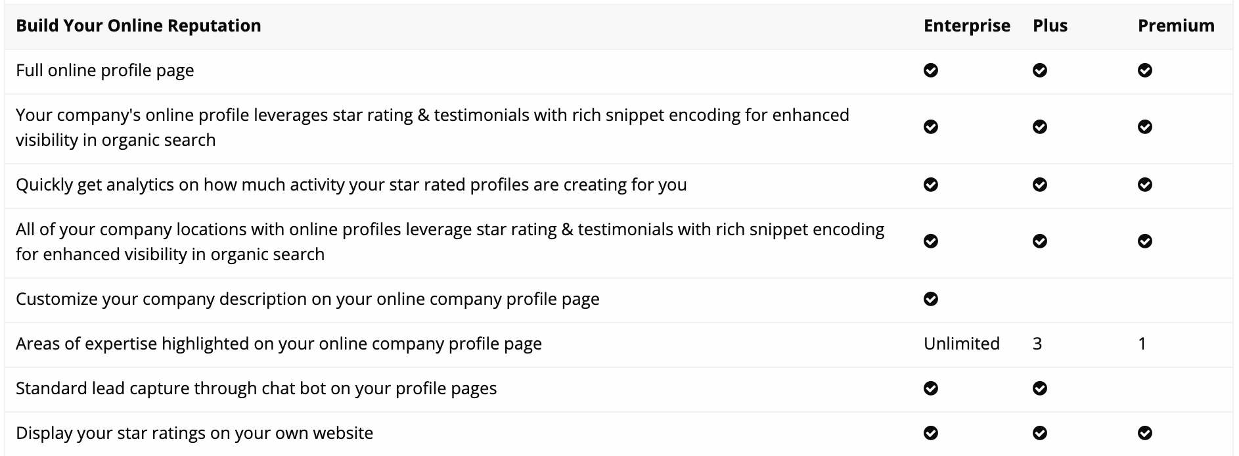Click Enterprise checkmark for Quickly get analytics row
Image resolution: width=1239 pixels, height=456 pixels.
point(931,185)
